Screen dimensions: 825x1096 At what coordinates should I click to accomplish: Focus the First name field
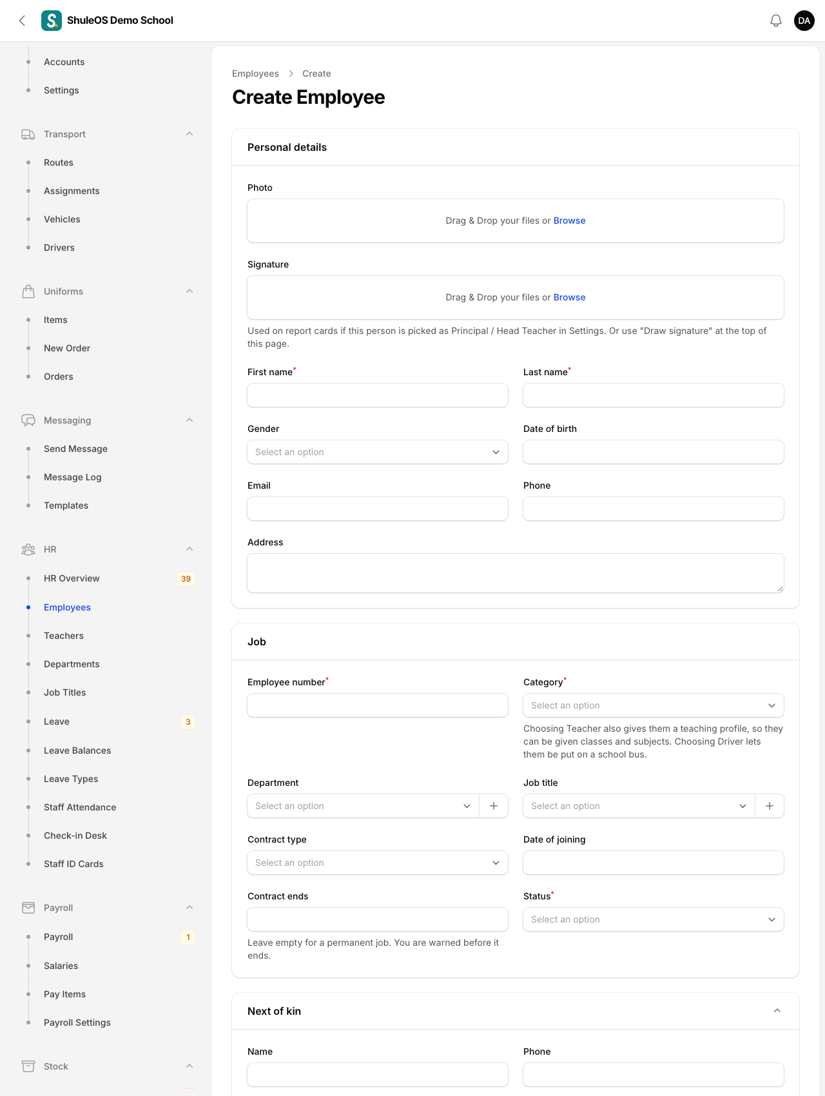[378, 395]
